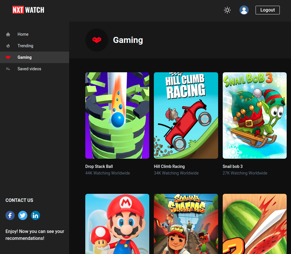
Task: Click 34K Watching Worldwide text
Action: pos(176,173)
